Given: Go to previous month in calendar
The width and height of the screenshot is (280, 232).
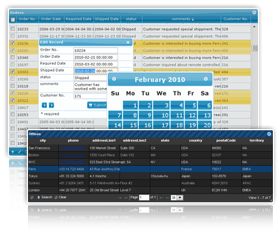Looking at the screenshot, I should pyautogui.click(x=114, y=79).
